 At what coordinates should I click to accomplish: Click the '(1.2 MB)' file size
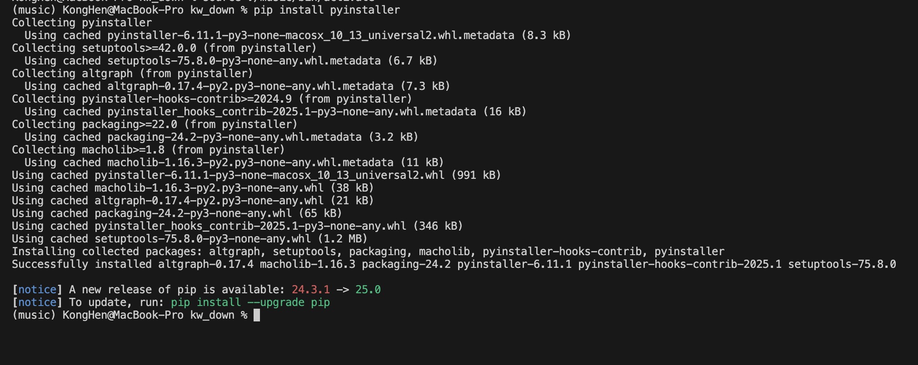point(342,239)
